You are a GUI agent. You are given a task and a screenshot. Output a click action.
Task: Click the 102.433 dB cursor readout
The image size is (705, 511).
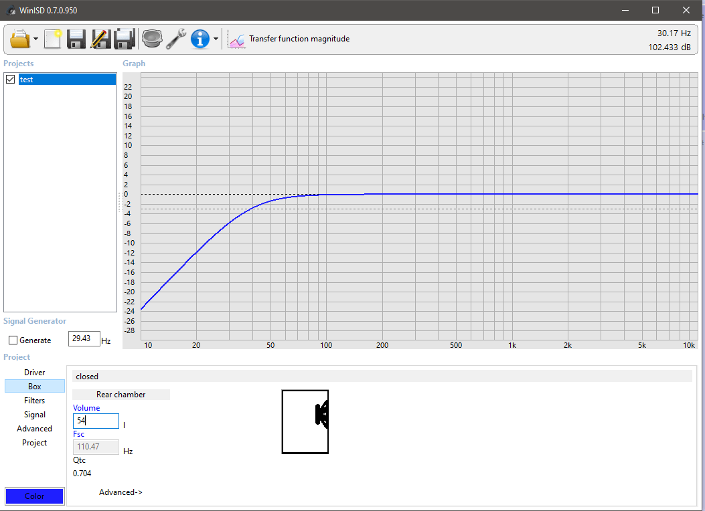point(670,47)
